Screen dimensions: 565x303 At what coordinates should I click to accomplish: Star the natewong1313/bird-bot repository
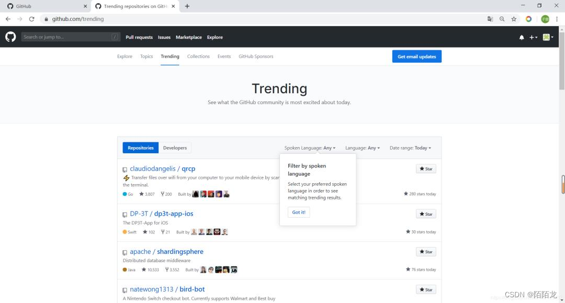click(426, 290)
